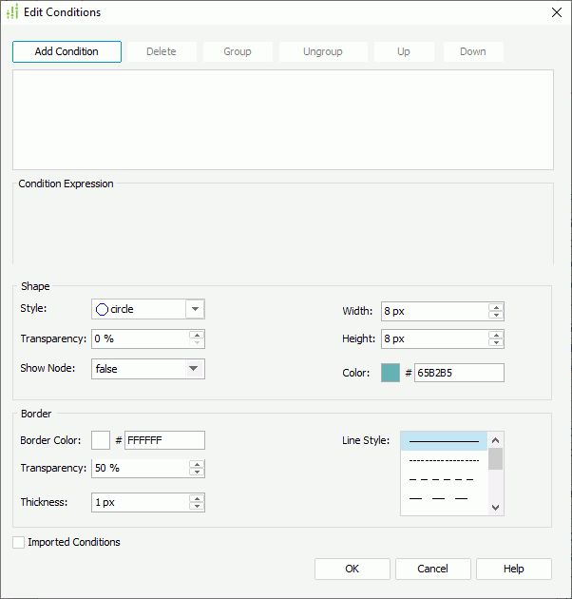
Task: Select the solid line style
Action: [444, 441]
